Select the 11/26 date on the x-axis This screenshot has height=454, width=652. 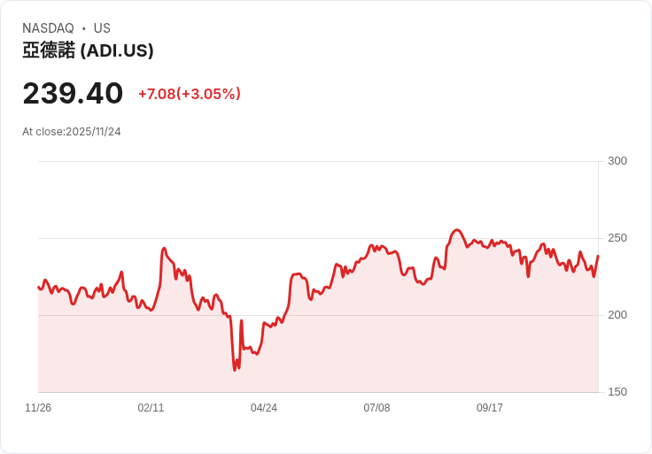pyautogui.click(x=38, y=408)
